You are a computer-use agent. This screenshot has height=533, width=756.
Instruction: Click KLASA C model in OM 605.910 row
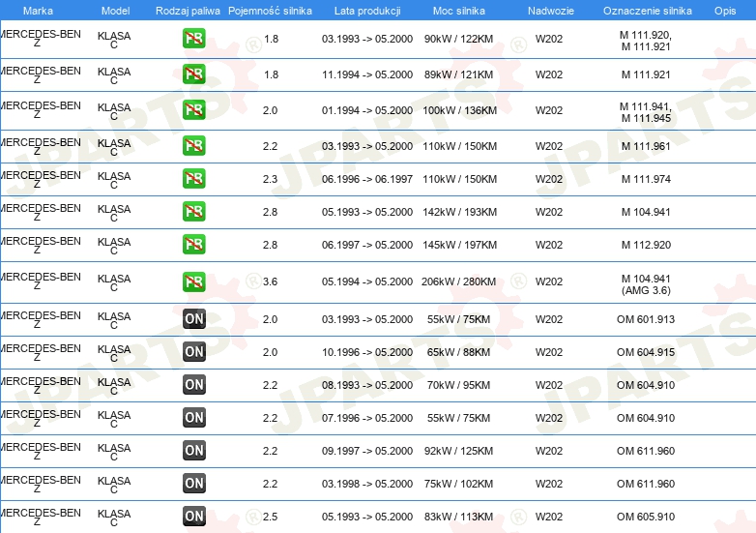(x=114, y=518)
